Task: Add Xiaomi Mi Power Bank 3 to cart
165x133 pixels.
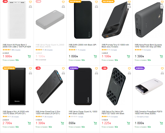Action: coord(29,56)
